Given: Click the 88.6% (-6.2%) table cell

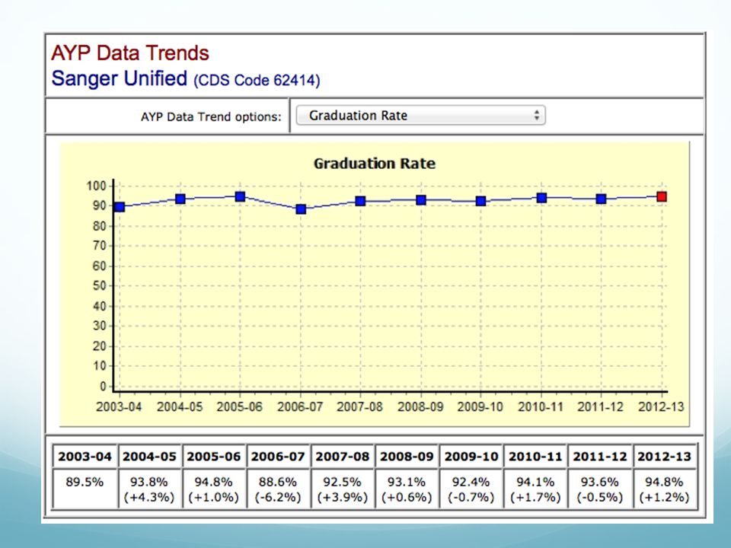Looking at the screenshot, I should tap(278, 489).
